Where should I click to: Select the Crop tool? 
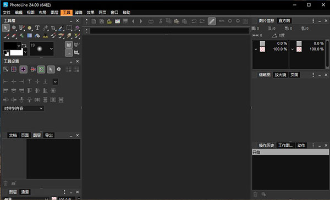pyautogui.click(x=53, y=28)
